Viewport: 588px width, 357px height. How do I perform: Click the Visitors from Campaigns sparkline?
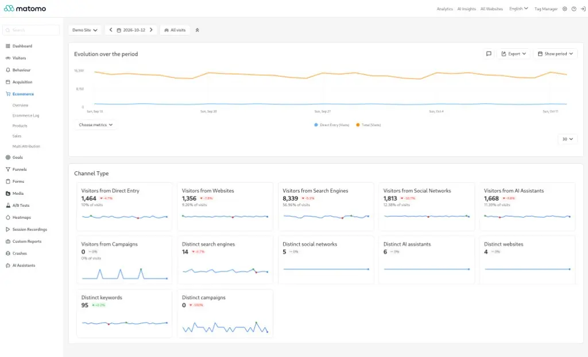coord(125,273)
